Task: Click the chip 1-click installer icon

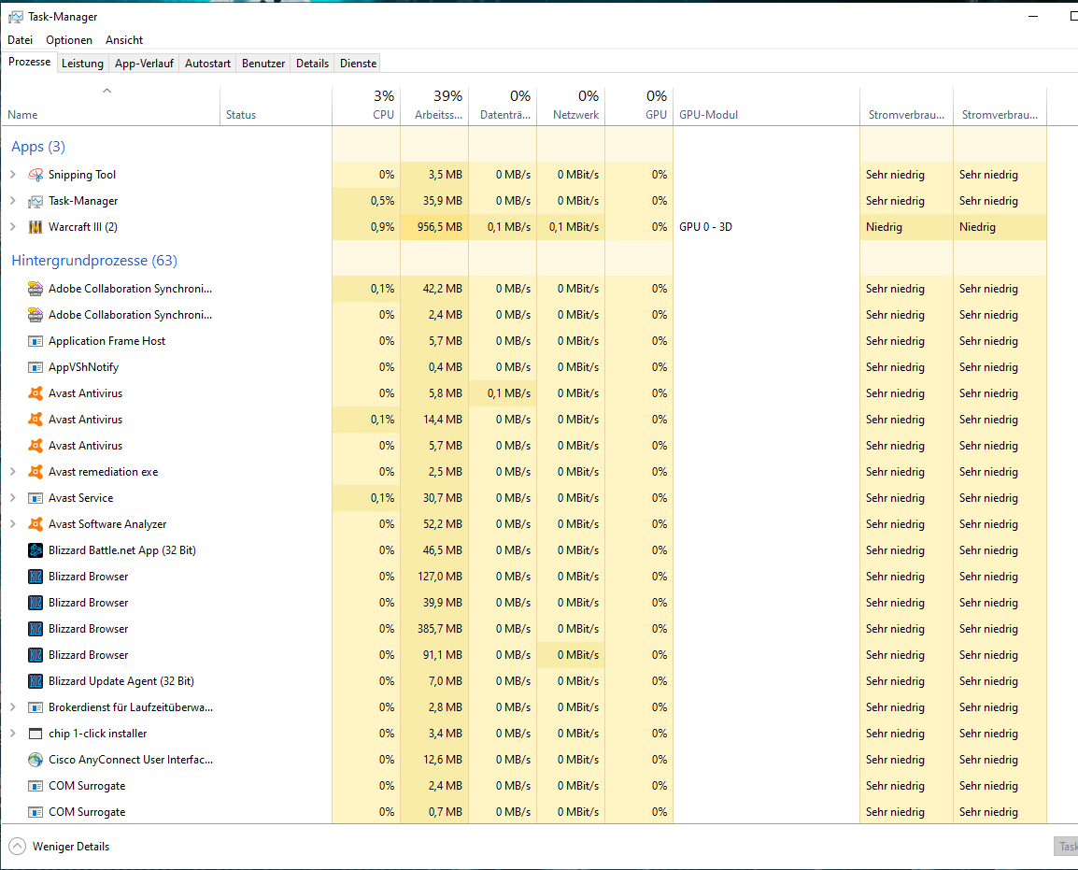Action: tap(35, 734)
